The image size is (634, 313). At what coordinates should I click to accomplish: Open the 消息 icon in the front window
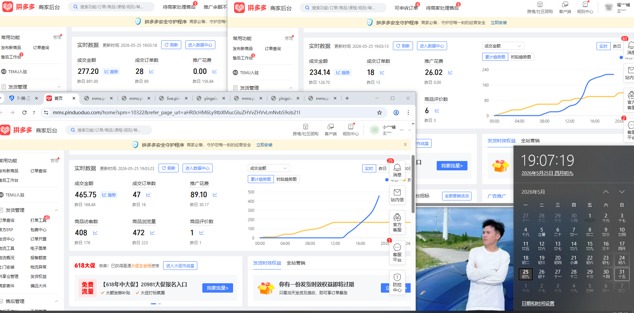click(397, 170)
